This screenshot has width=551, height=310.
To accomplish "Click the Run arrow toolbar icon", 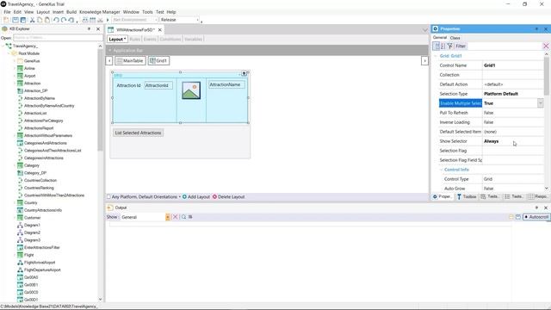I will [108, 20].
